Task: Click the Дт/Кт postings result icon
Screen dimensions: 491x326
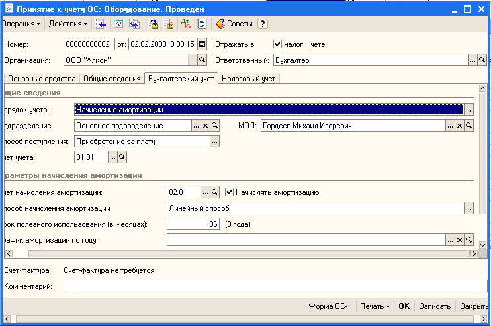Action: click(x=186, y=24)
